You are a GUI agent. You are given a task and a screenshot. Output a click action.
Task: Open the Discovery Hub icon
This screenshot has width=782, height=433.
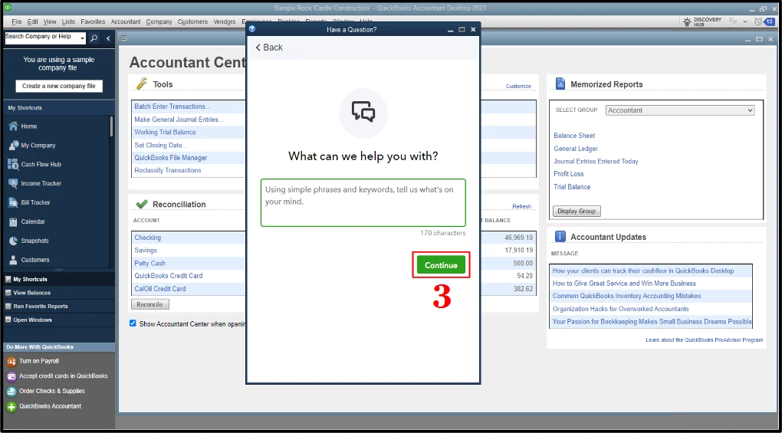(x=687, y=21)
